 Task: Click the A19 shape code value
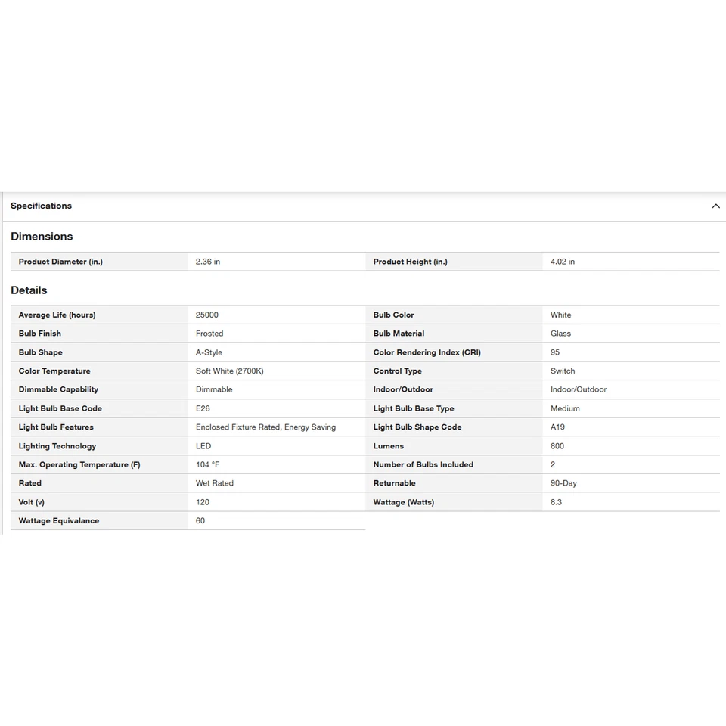(x=557, y=427)
